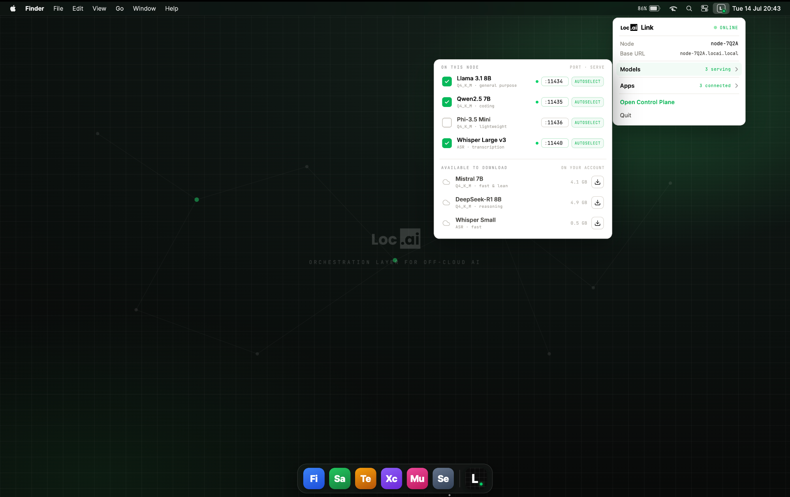Download the Mistral 7B model
This screenshot has height=497, width=790.
597,182
